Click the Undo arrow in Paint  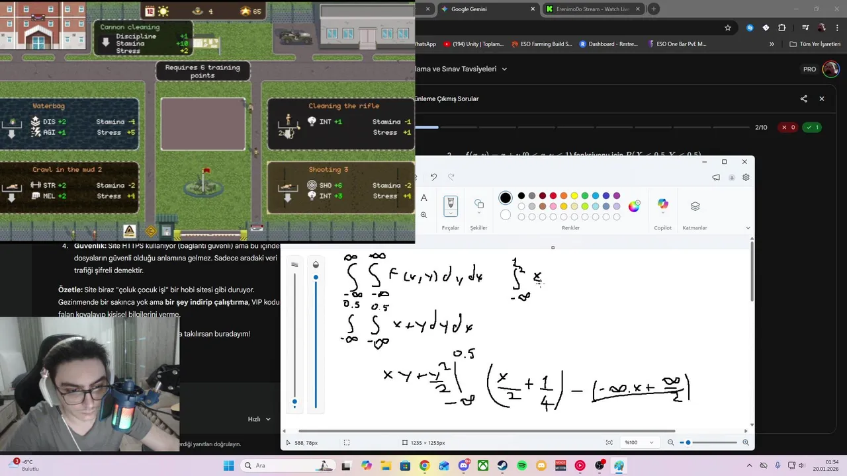[433, 177]
